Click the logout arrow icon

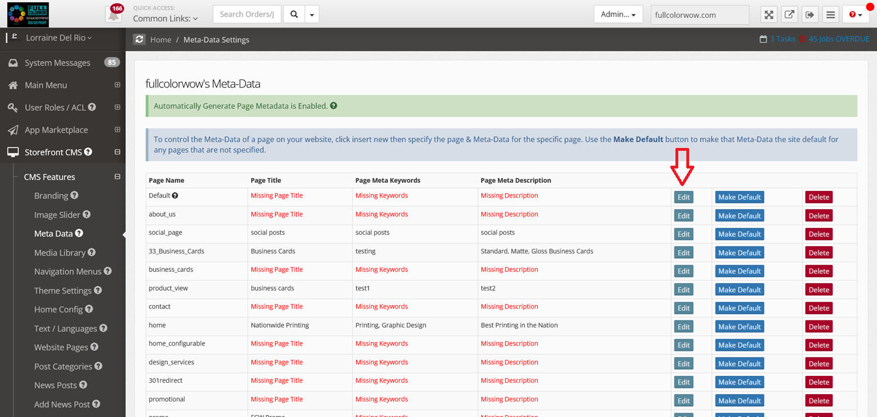tap(809, 15)
